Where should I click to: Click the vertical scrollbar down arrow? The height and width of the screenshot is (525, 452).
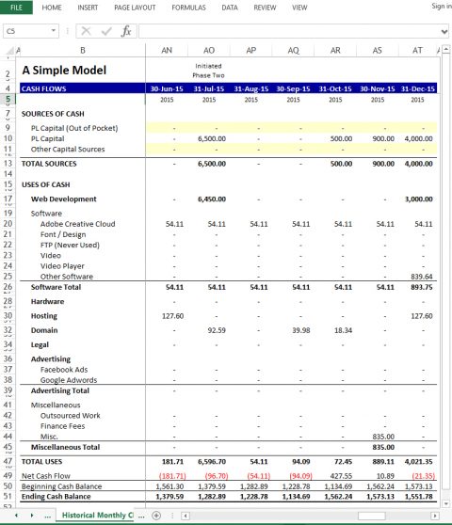coord(445,503)
